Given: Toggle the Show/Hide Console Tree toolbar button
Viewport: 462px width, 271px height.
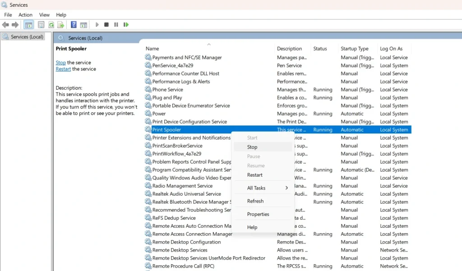Looking at the screenshot, I should [x=28, y=25].
